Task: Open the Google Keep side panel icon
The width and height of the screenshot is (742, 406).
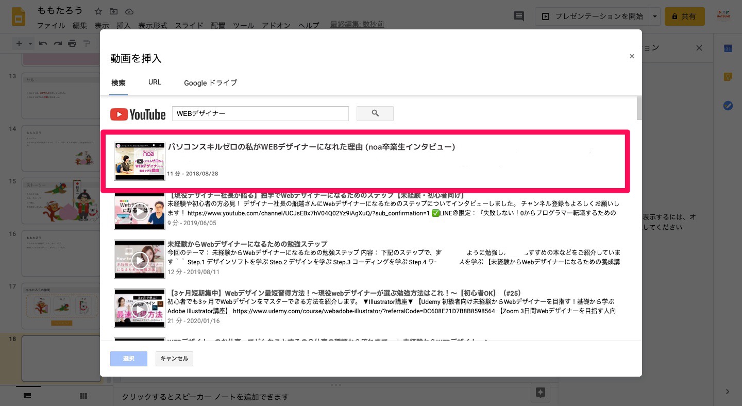Action: coord(728,77)
